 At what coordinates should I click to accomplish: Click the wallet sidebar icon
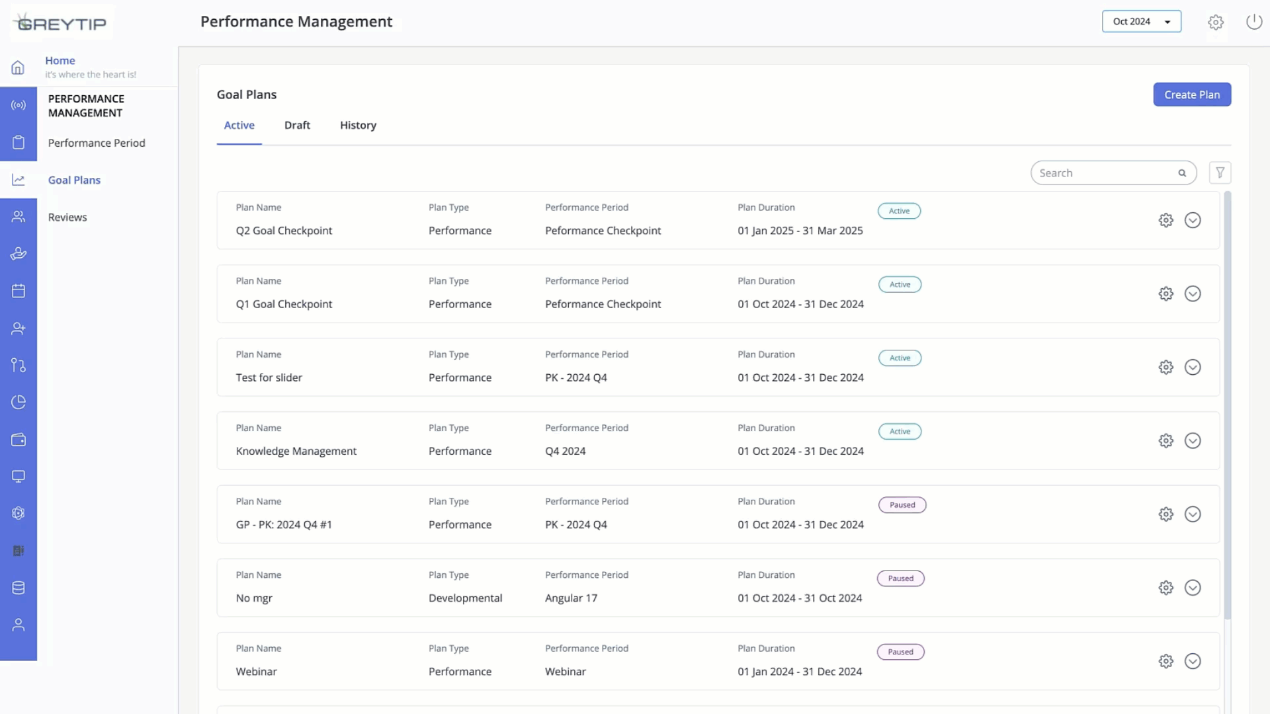click(x=18, y=440)
